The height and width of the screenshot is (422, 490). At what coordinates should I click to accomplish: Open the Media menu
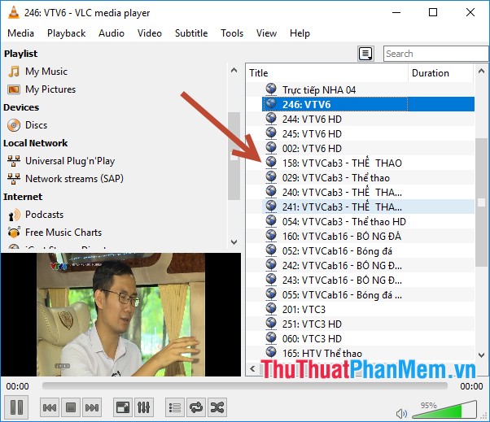coord(20,33)
